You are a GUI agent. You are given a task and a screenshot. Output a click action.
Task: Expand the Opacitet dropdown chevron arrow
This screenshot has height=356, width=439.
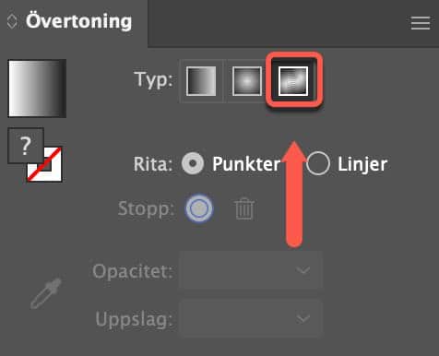click(x=303, y=270)
